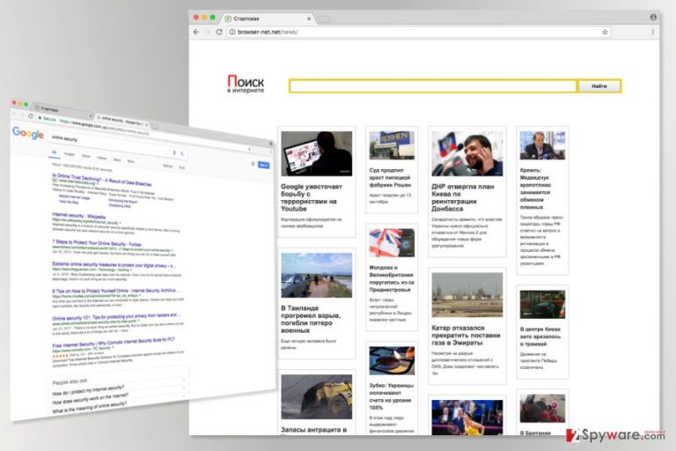The image size is (676, 451).
Task: Close the Стартовая tab in front window
Action: click(309, 19)
